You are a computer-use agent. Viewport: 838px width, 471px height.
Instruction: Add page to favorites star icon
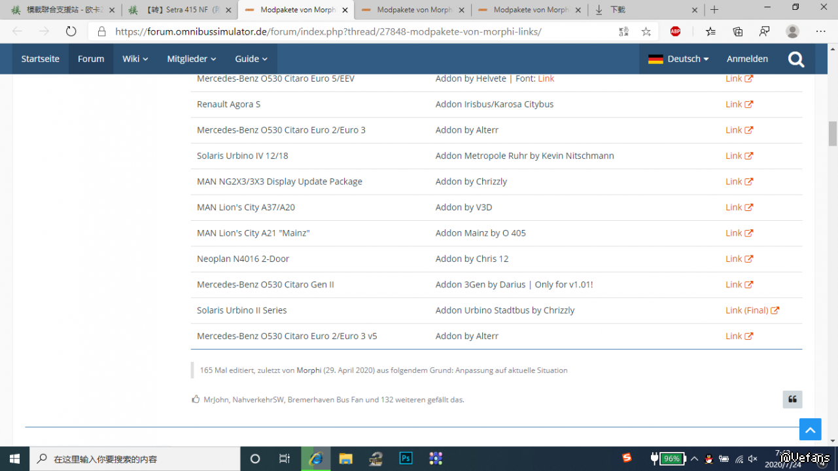pos(646,31)
